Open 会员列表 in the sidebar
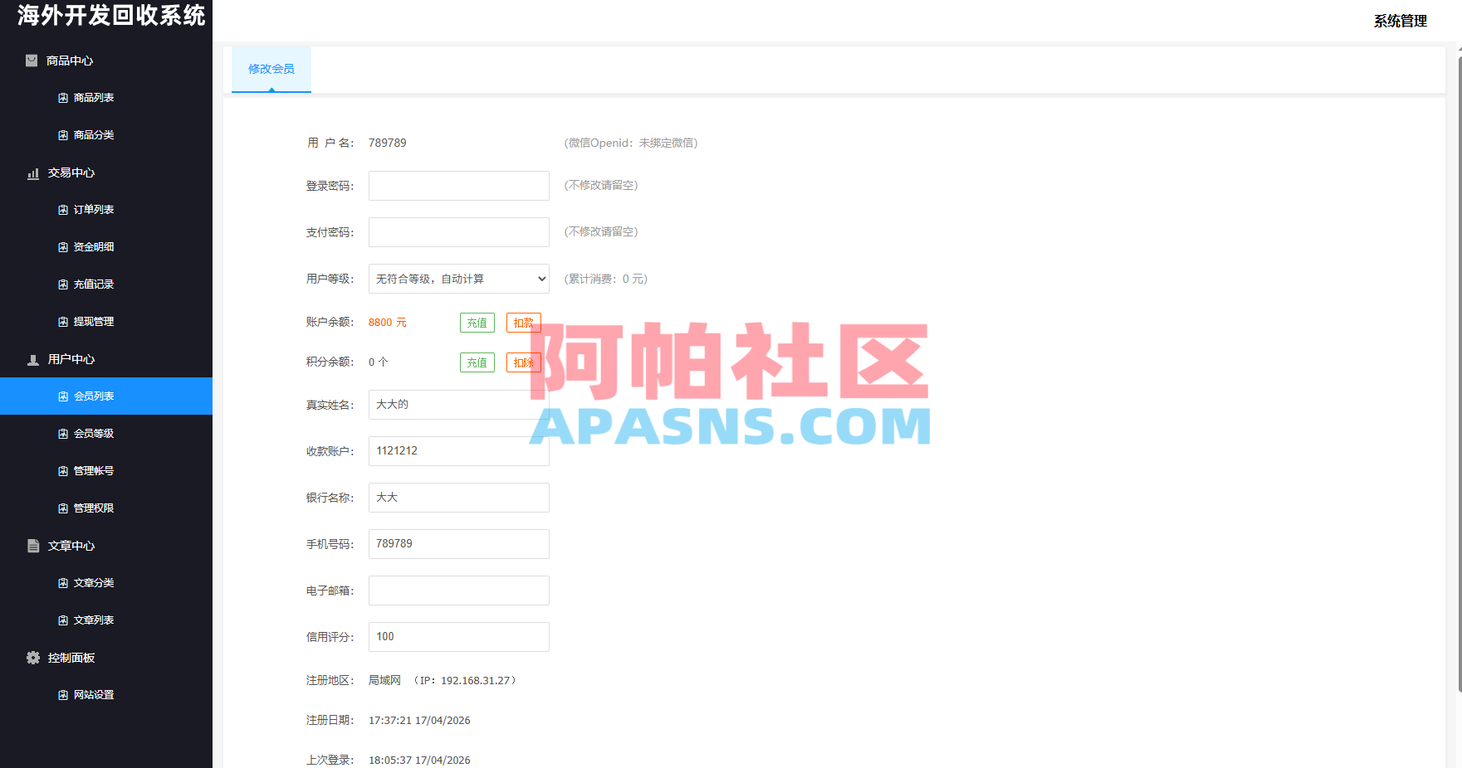Viewport: 1462px width, 768px height. point(106,396)
